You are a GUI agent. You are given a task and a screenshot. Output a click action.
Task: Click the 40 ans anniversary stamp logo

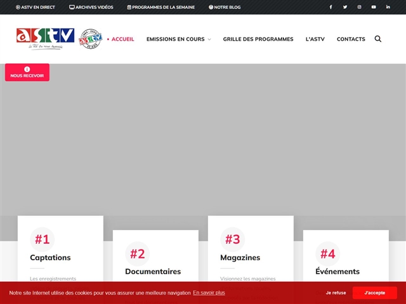tap(90, 39)
